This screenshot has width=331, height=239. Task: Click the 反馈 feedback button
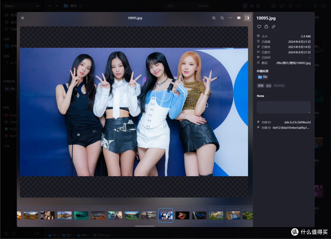(x=36, y=233)
